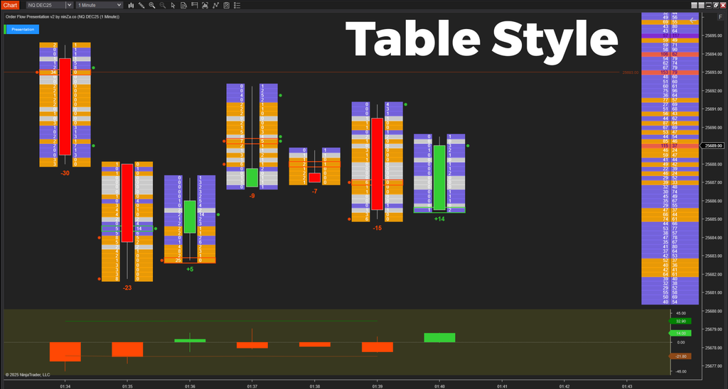Choose the cursor pointer tool

[173, 5]
